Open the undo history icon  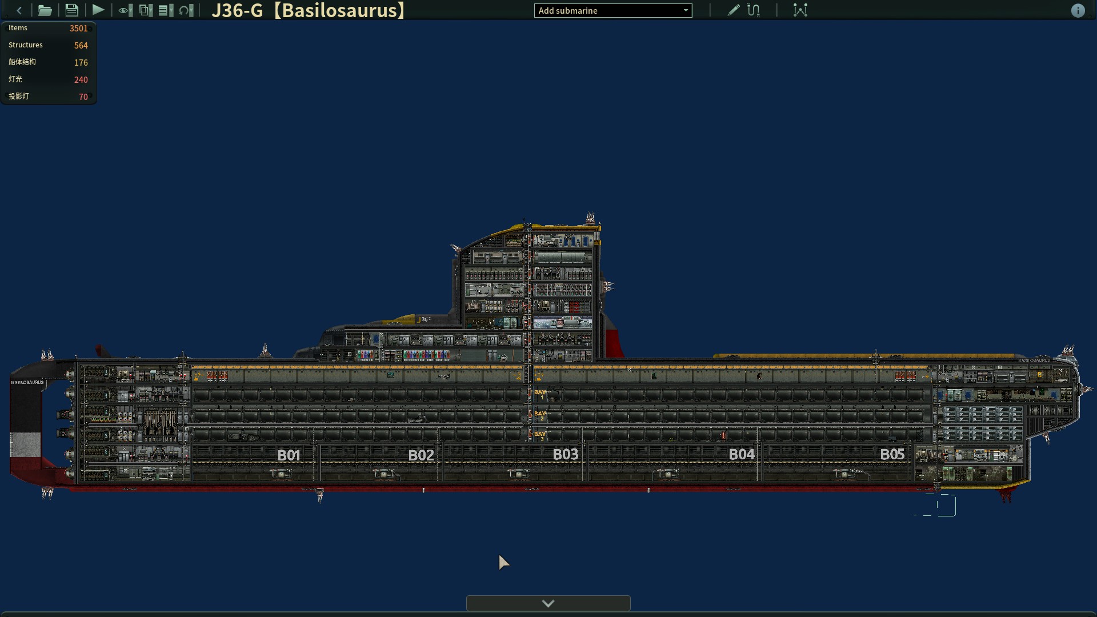pyautogui.click(x=186, y=10)
